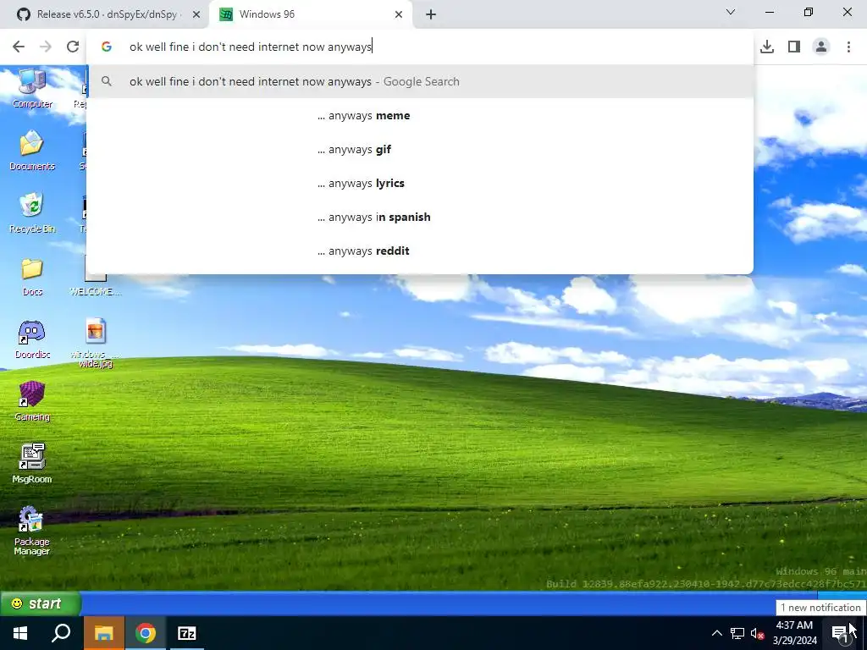This screenshot has height=650, width=867.
Task: Open the Action Center notification icon
Action: point(840,633)
